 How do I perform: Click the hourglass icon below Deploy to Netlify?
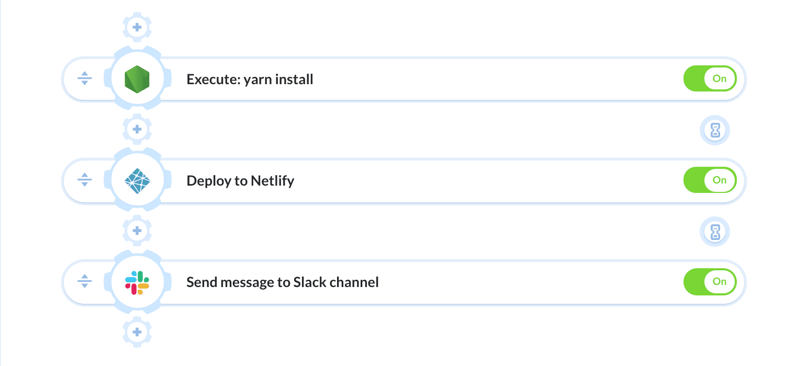point(715,232)
